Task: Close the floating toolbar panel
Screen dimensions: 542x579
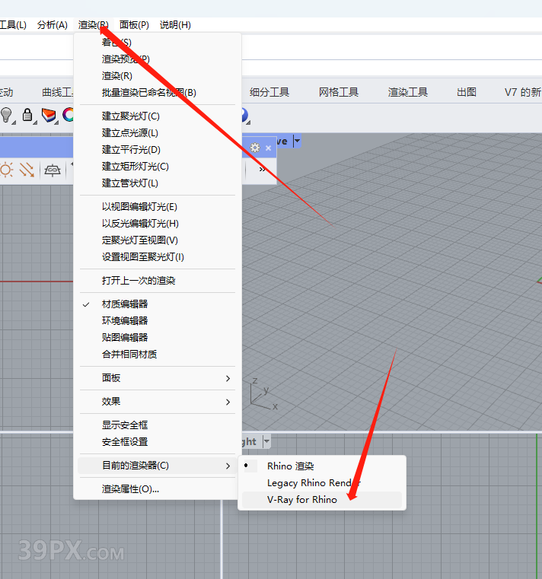Action: click(x=268, y=148)
